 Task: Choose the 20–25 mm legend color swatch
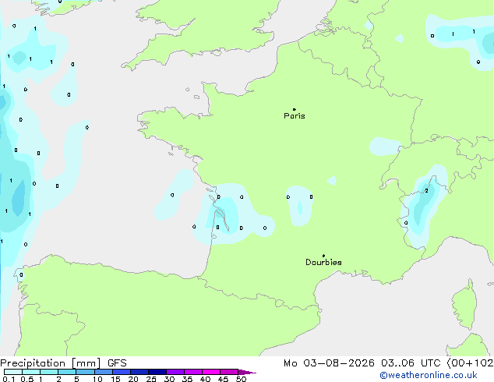tap(139, 372)
